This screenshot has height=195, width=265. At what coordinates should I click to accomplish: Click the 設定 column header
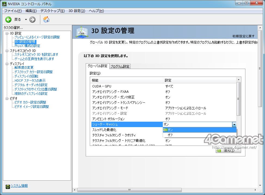tap(200, 80)
